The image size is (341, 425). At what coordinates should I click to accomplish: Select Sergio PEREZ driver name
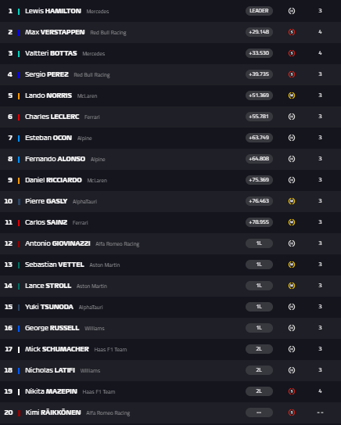point(47,74)
